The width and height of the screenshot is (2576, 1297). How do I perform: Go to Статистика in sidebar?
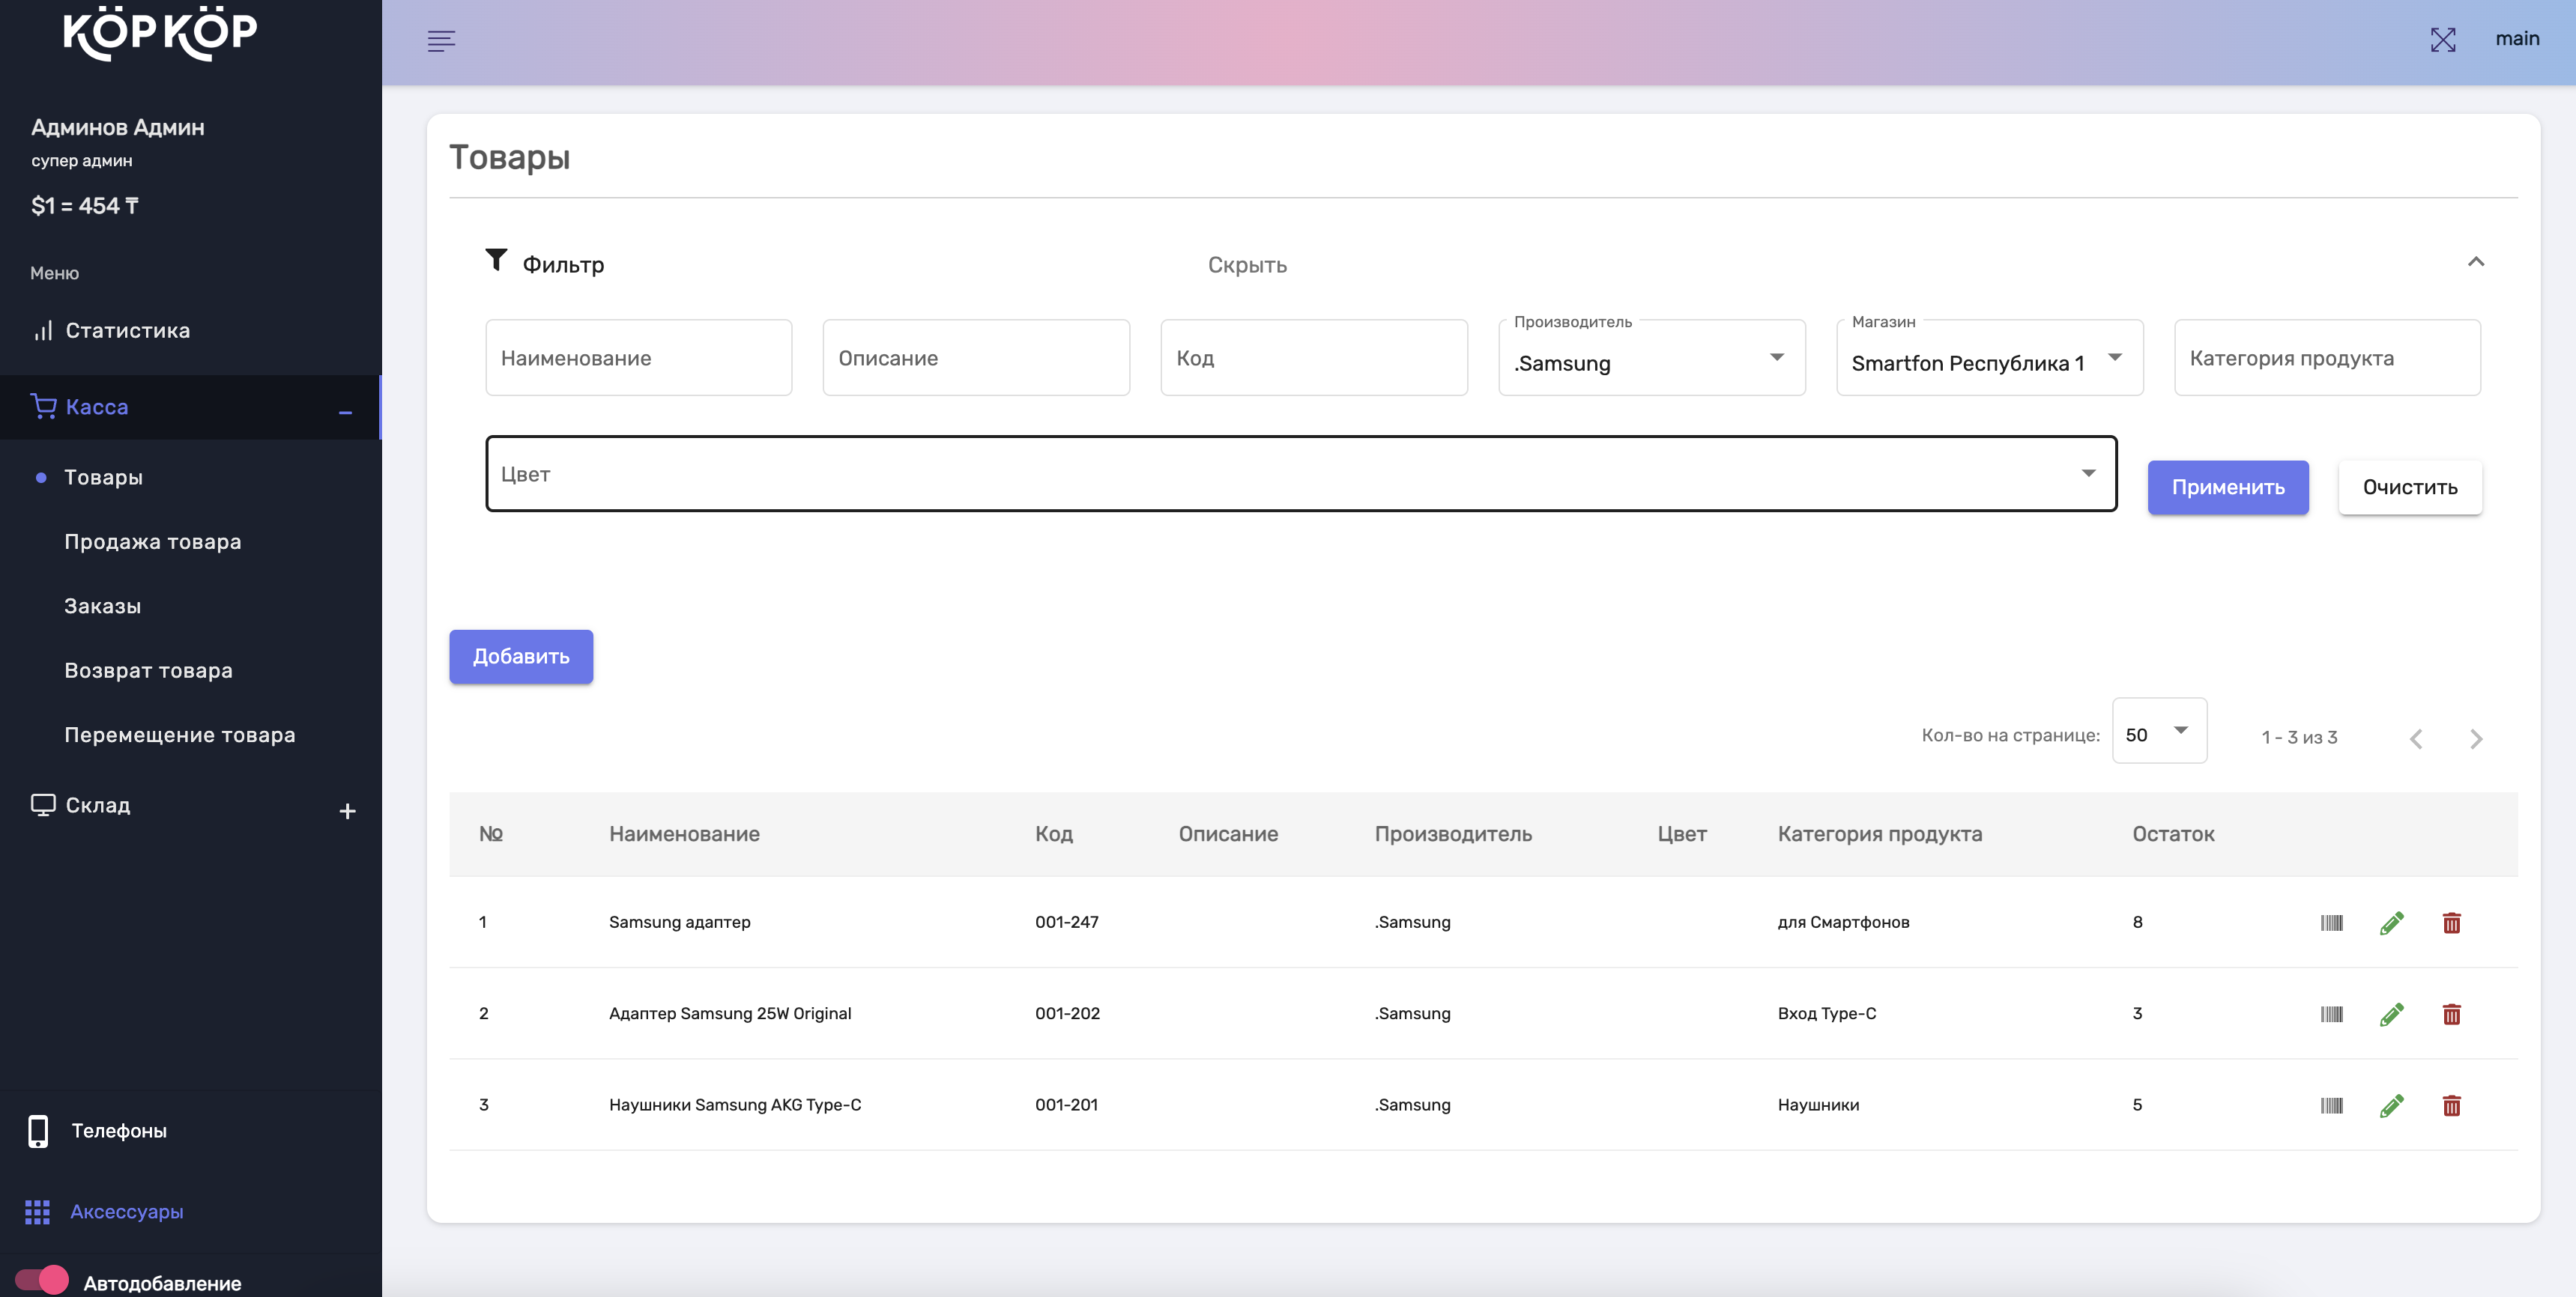pos(127,331)
